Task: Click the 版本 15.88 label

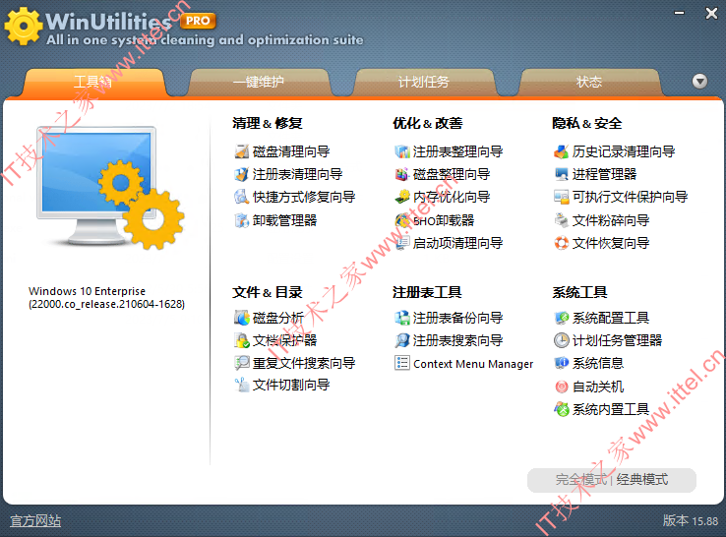Action: (691, 521)
